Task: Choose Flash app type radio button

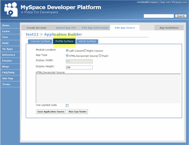Action: tap(100, 56)
